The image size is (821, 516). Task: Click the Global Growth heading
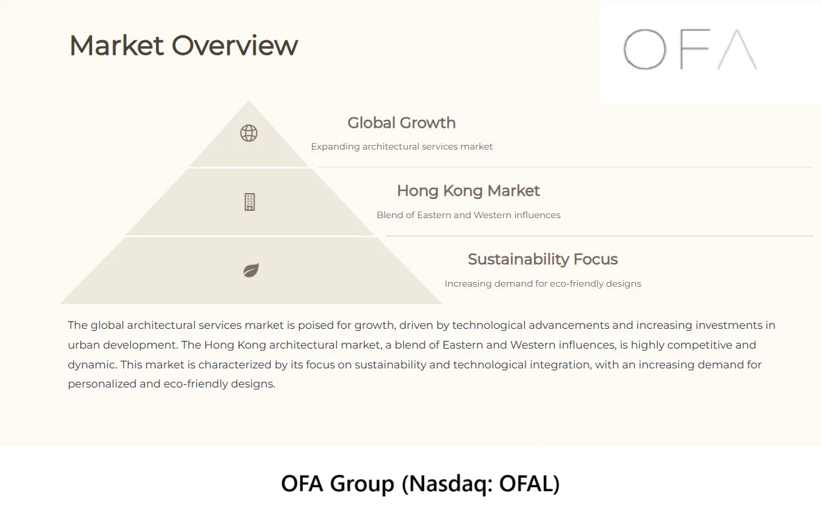[x=402, y=123]
